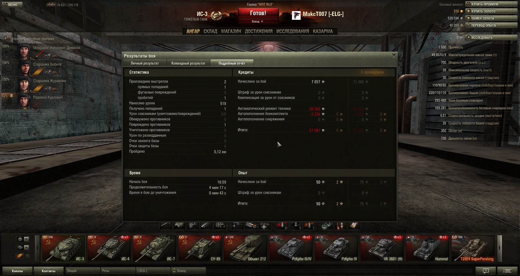Select the T26E4 SuperPershing tank thumbnail

coord(473,249)
